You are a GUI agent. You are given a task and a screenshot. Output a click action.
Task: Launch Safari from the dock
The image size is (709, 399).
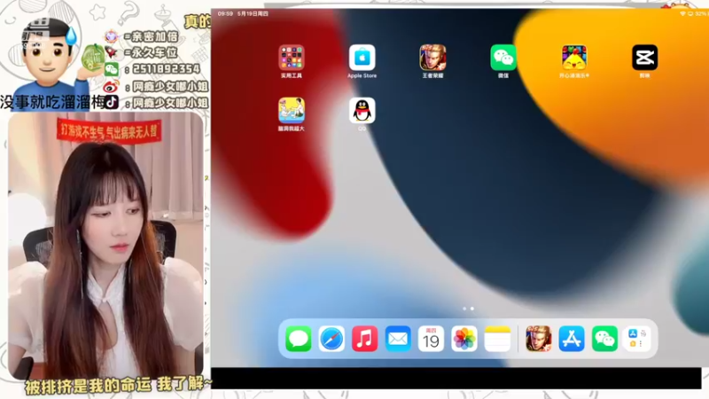pyautogui.click(x=331, y=339)
